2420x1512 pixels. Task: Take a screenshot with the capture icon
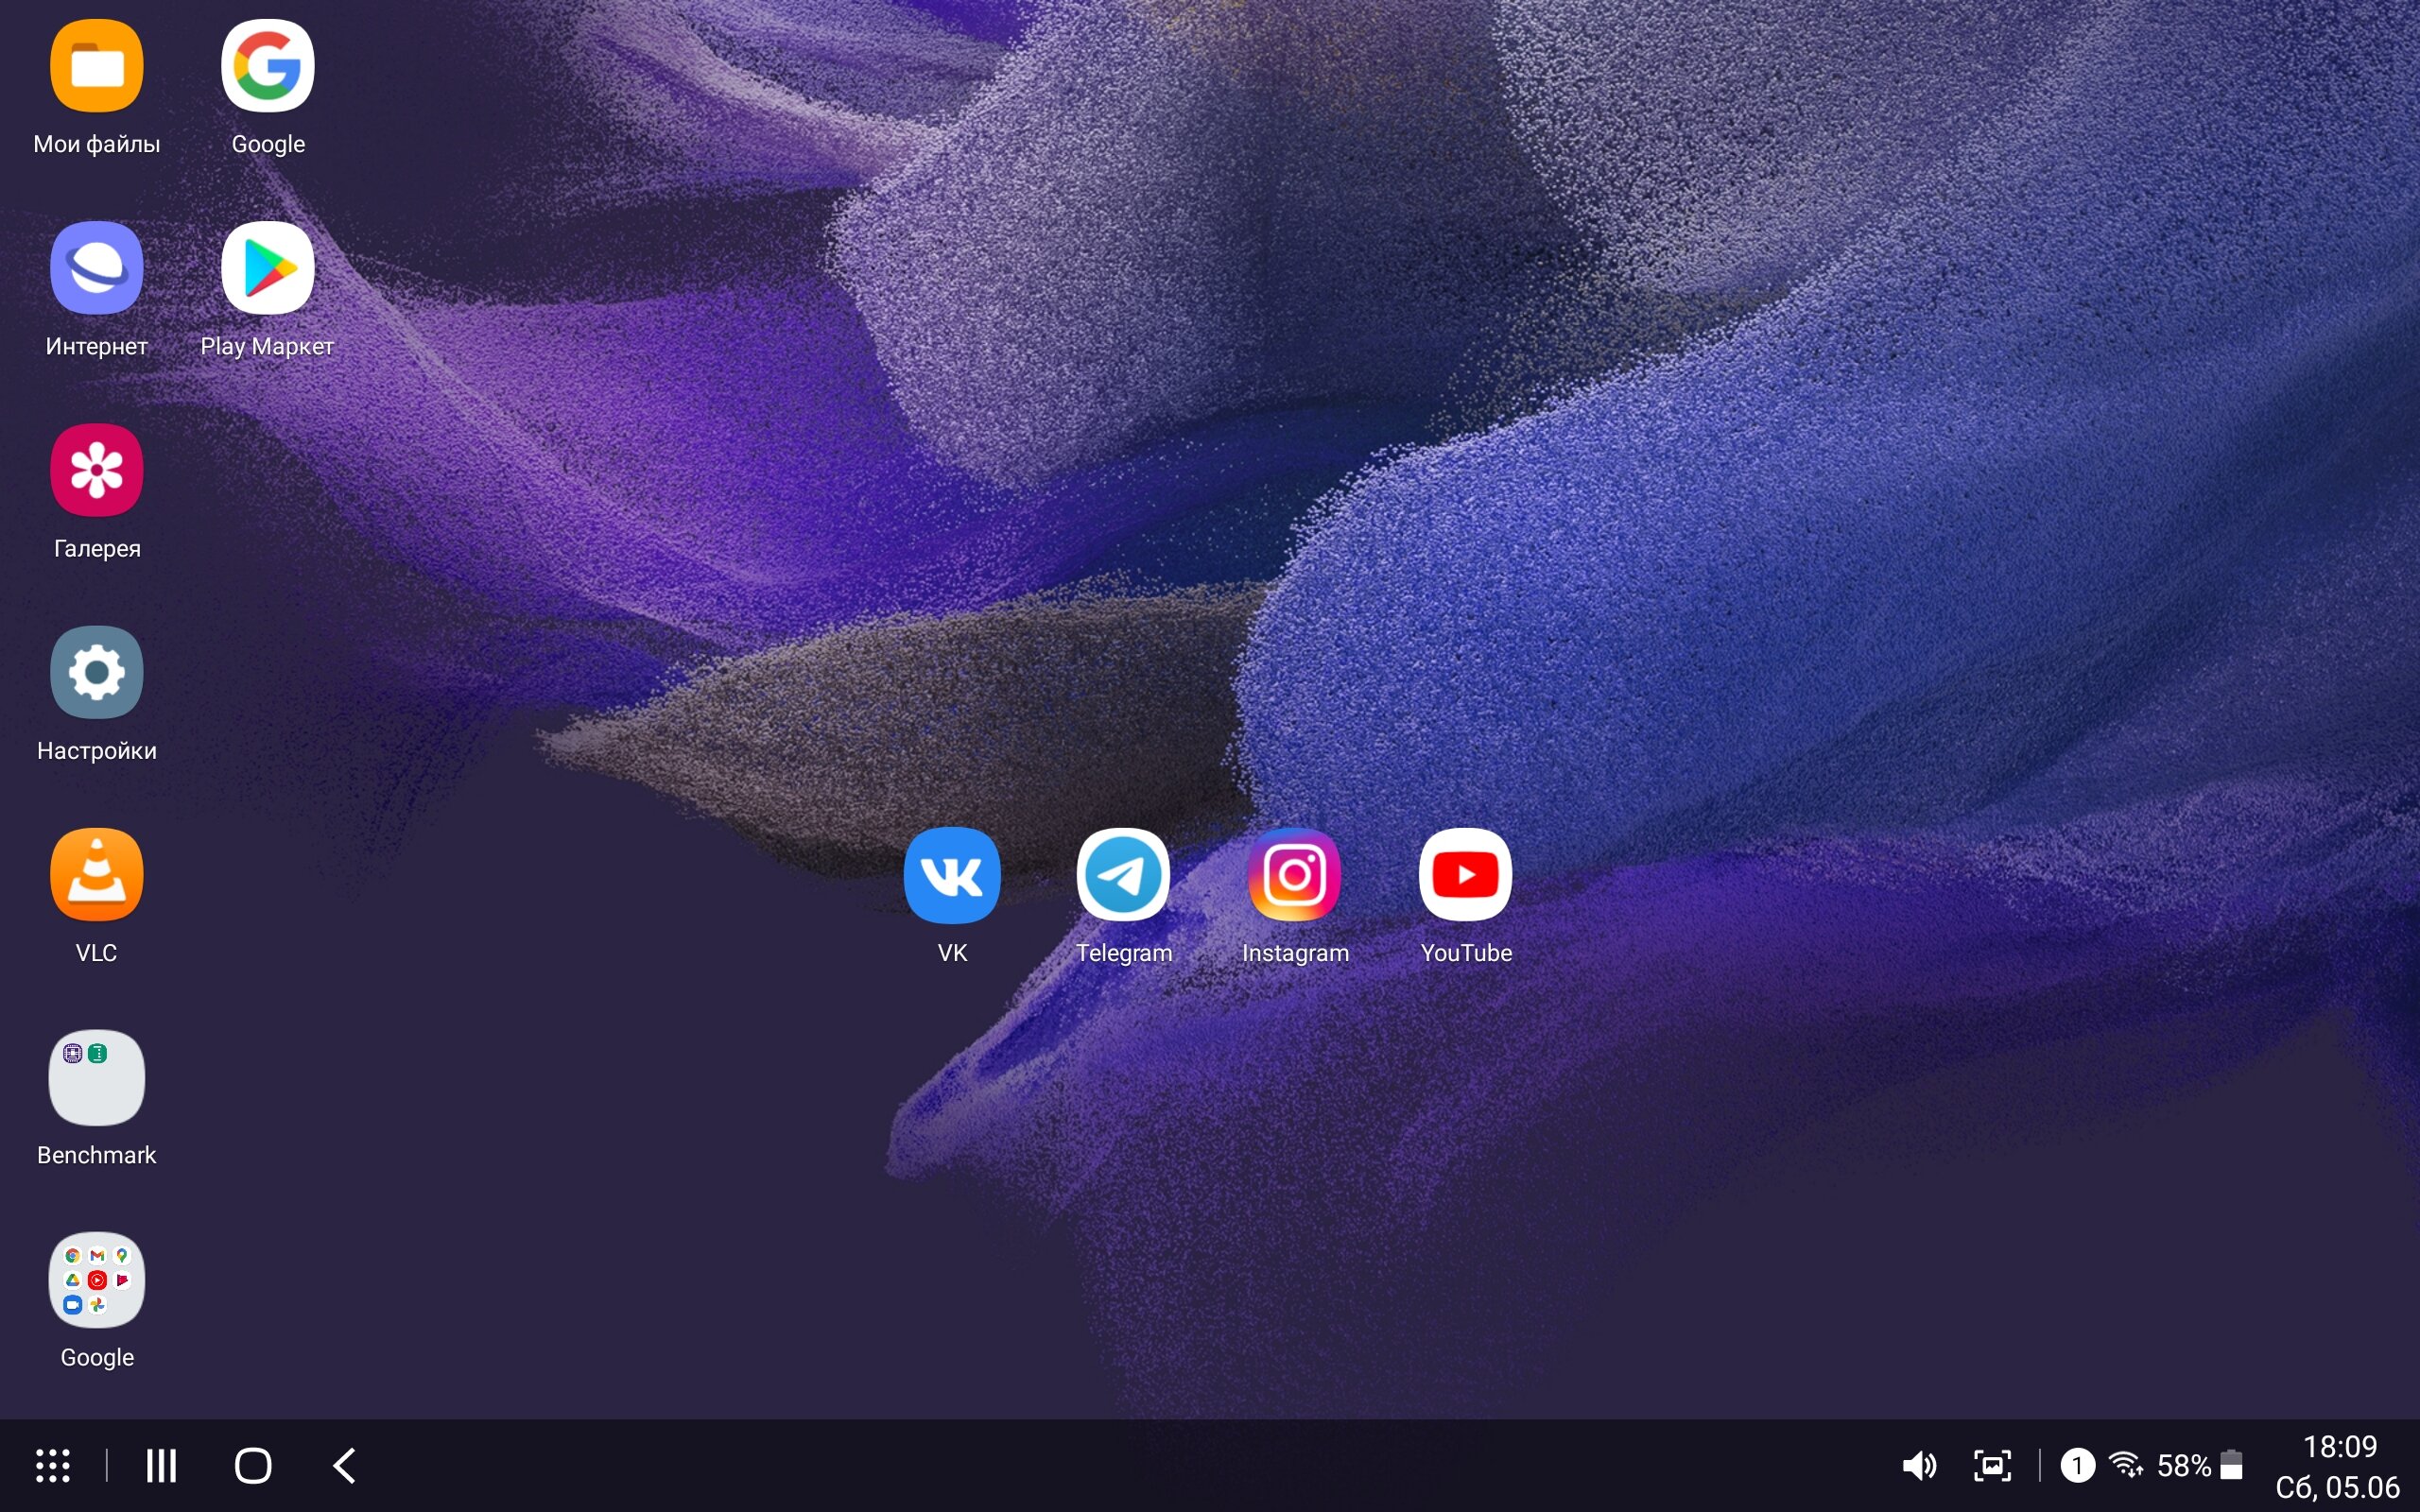(1992, 1466)
